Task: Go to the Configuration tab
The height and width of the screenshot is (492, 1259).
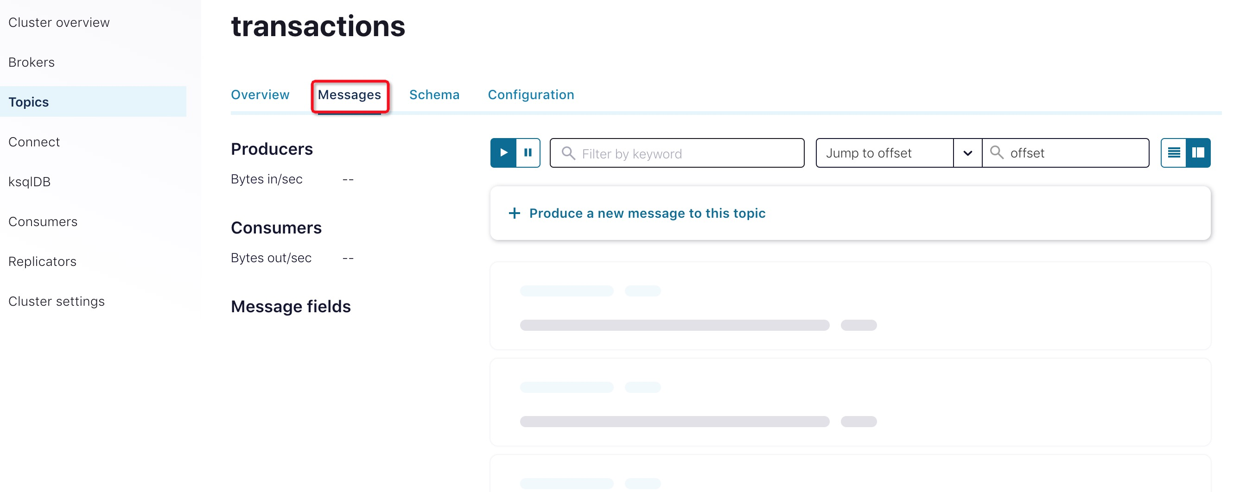Action: 531,95
